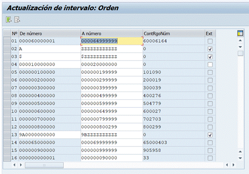Click ContRgoNúm value 33 in row 16
The height and width of the screenshot is (174, 249).
(x=146, y=158)
